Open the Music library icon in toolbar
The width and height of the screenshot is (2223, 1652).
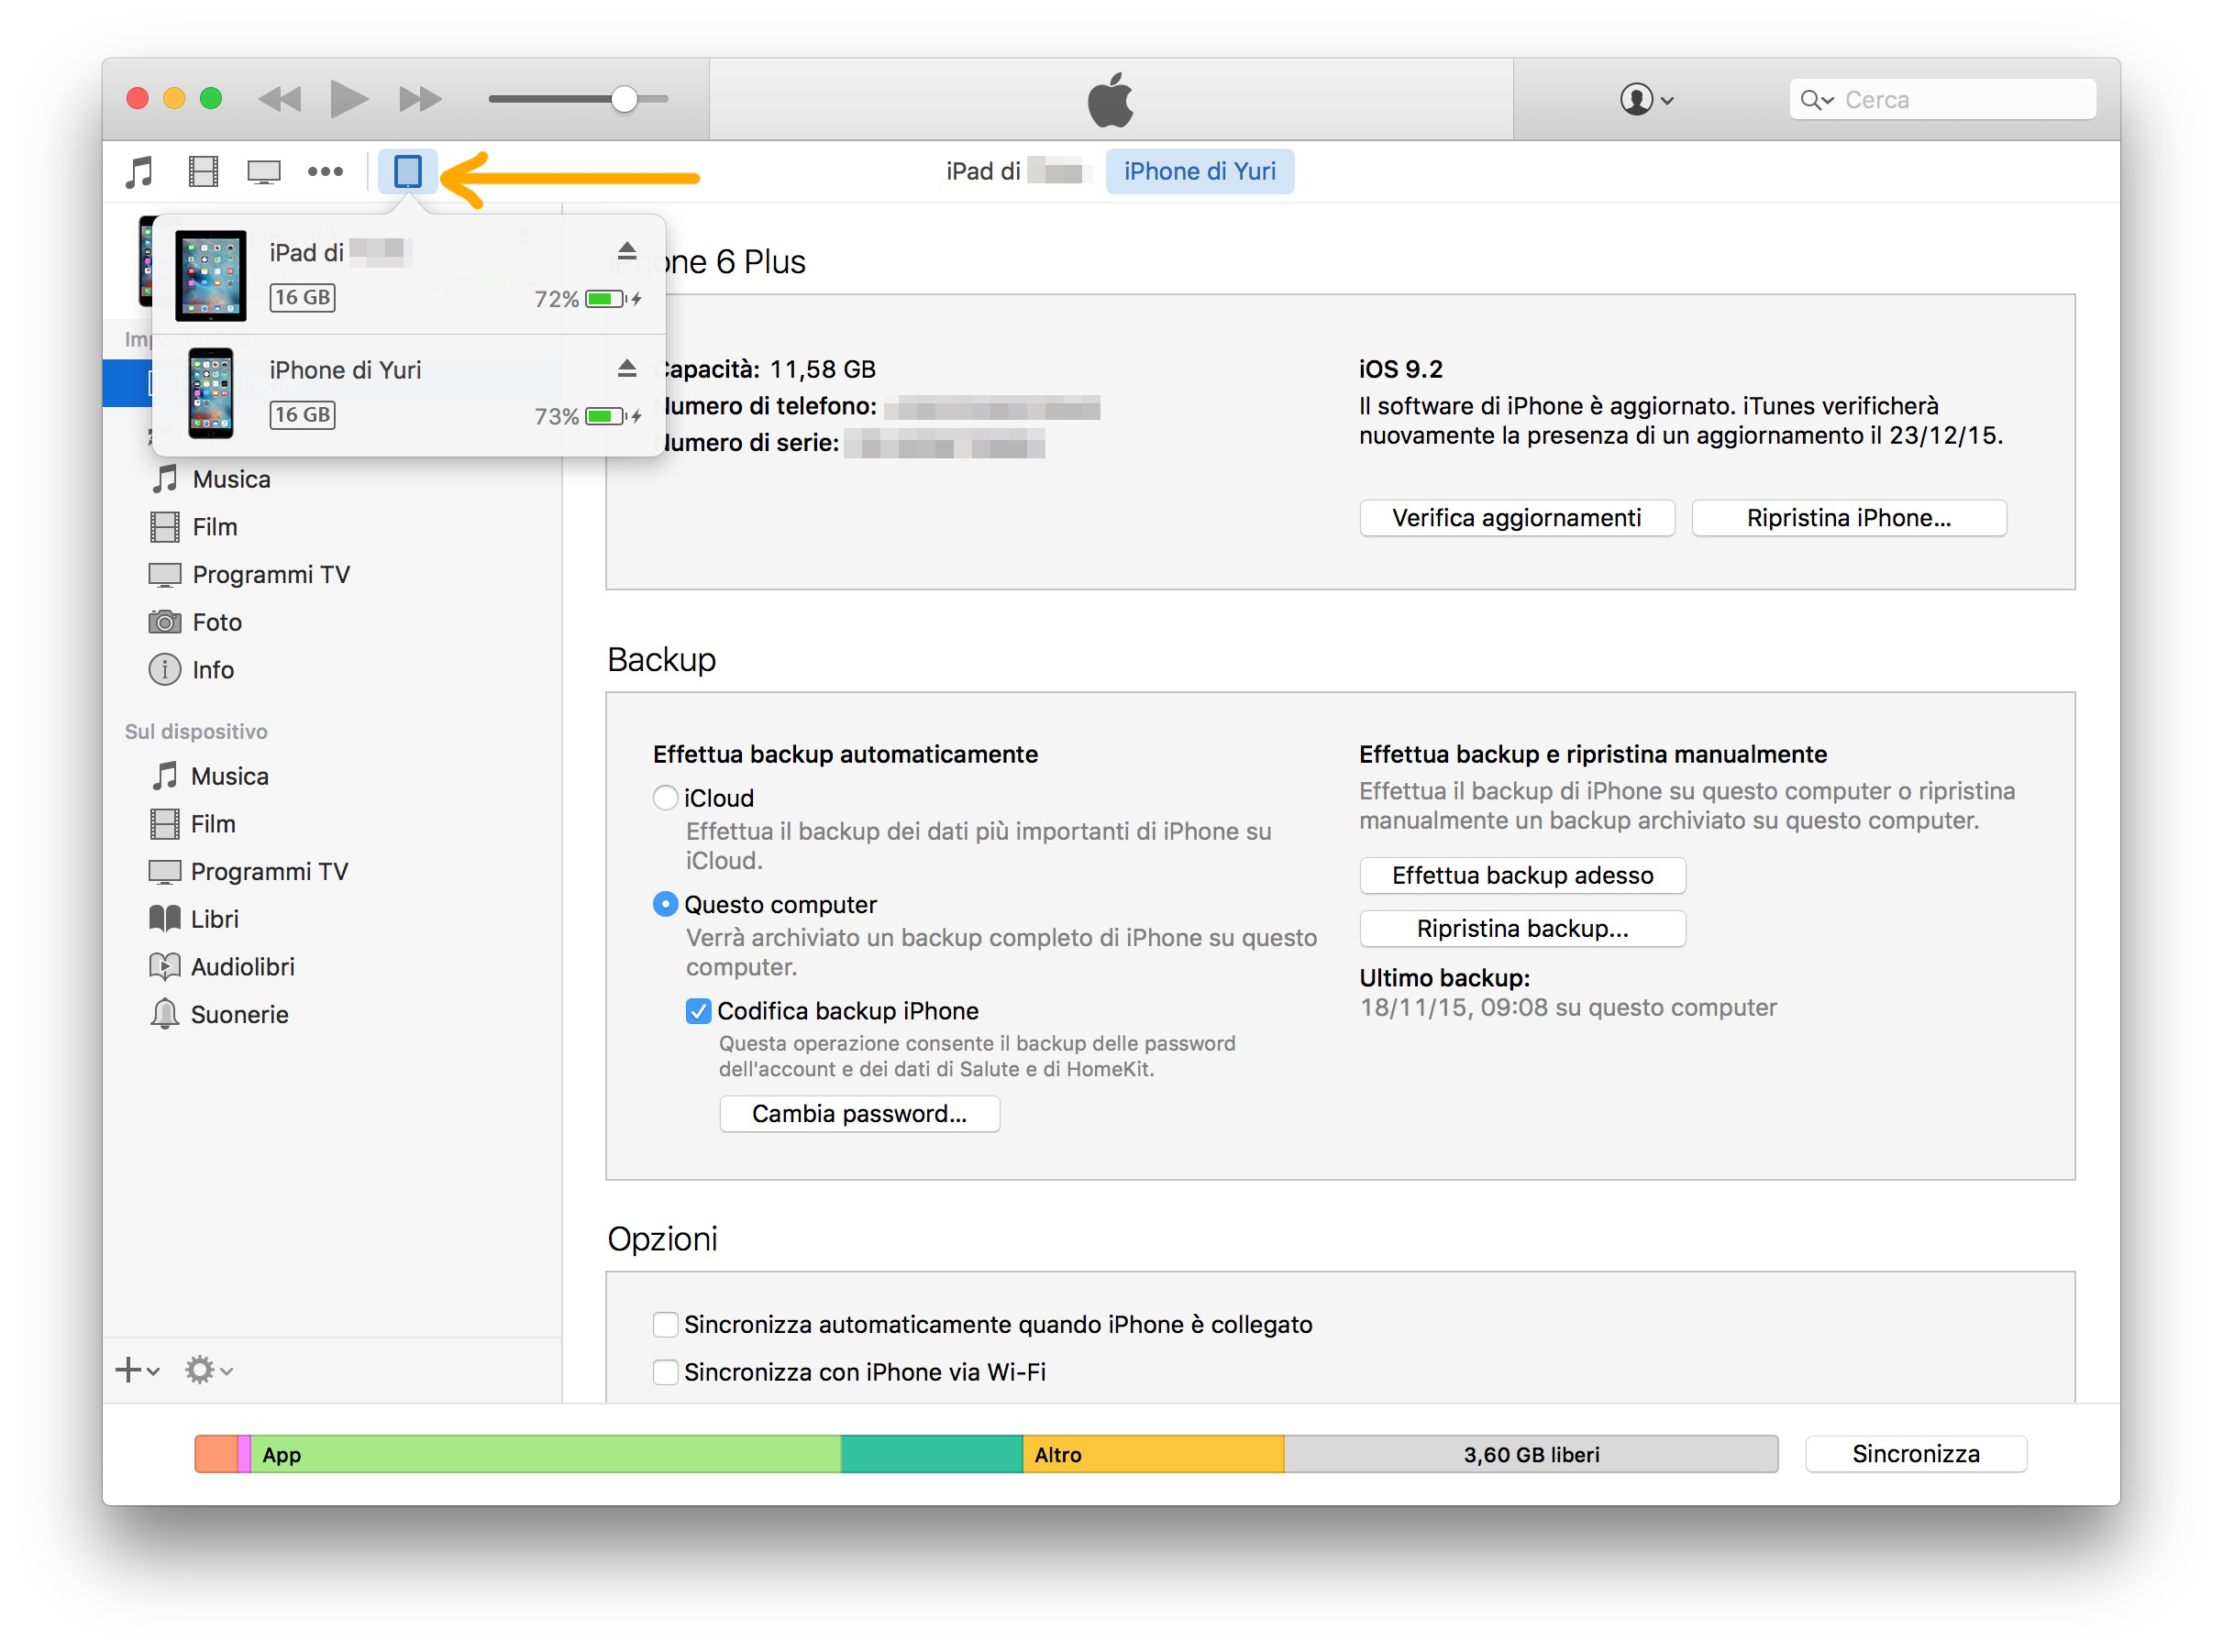(x=139, y=172)
